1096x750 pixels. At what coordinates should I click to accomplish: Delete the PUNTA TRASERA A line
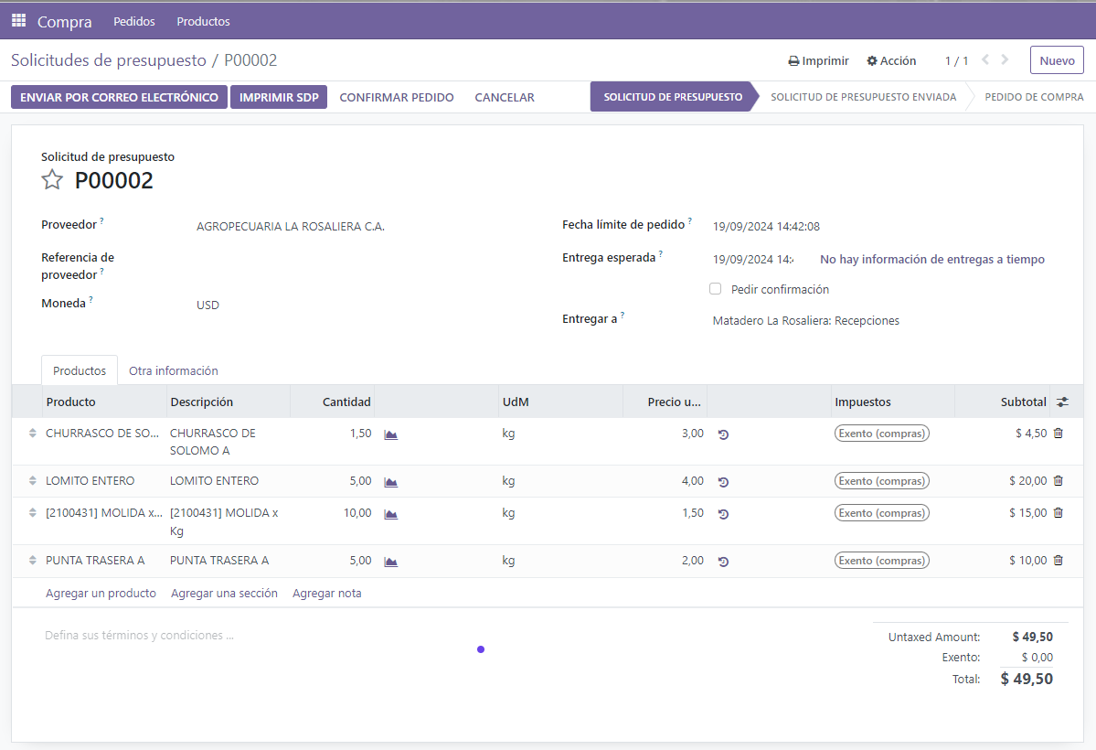click(x=1059, y=561)
